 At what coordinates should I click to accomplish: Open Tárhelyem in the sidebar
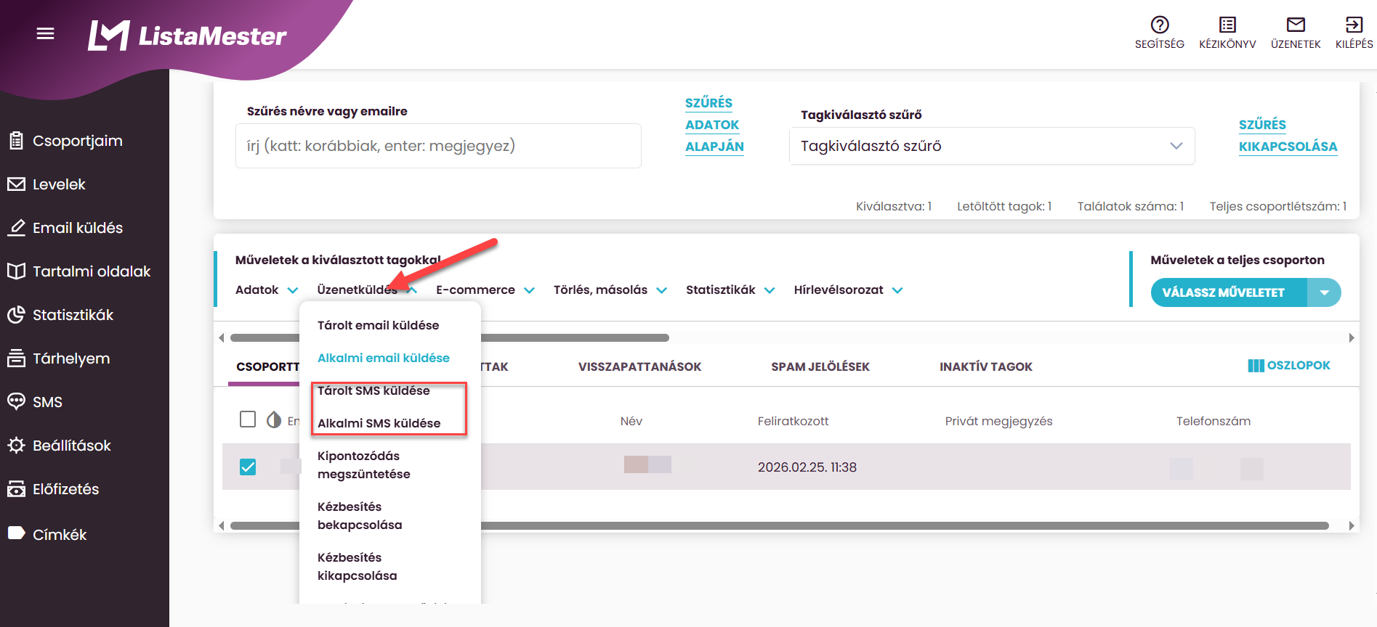coord(59,358)
